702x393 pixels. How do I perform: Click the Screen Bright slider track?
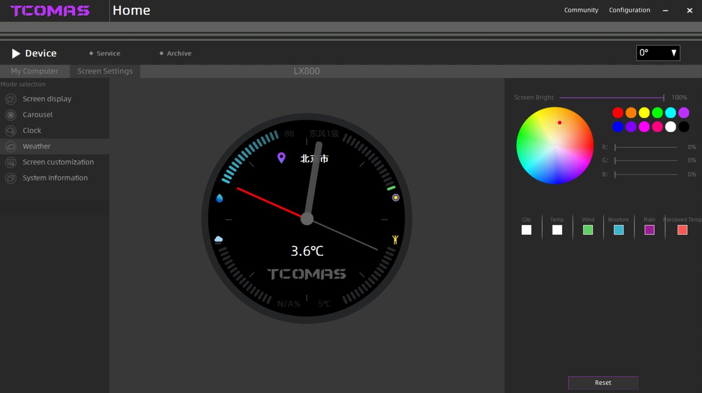tap(612, 98)
